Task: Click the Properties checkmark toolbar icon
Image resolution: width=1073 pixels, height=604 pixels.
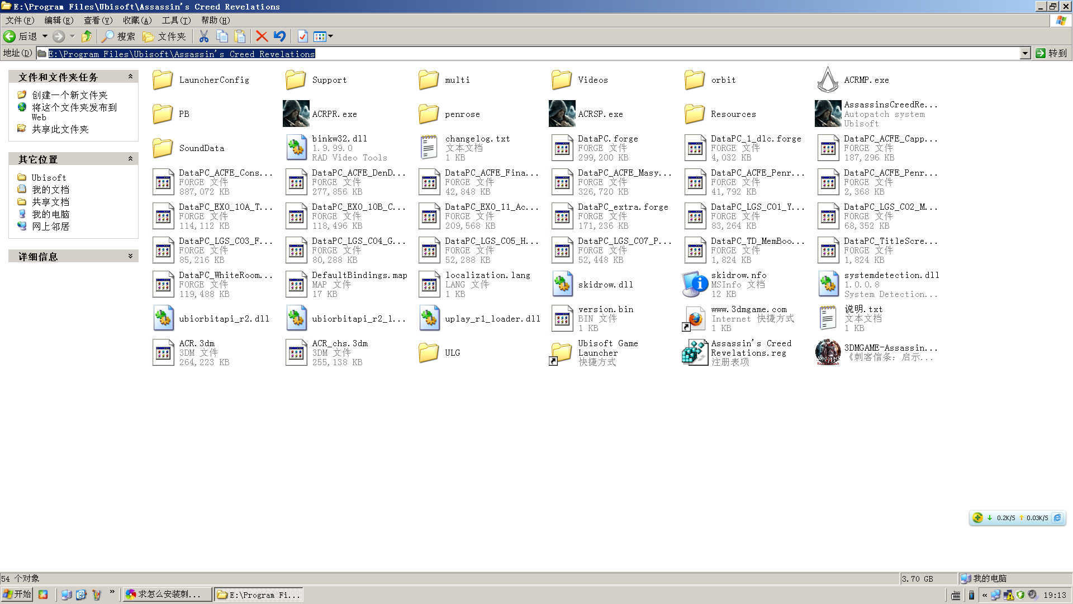Action: [302, 36]
